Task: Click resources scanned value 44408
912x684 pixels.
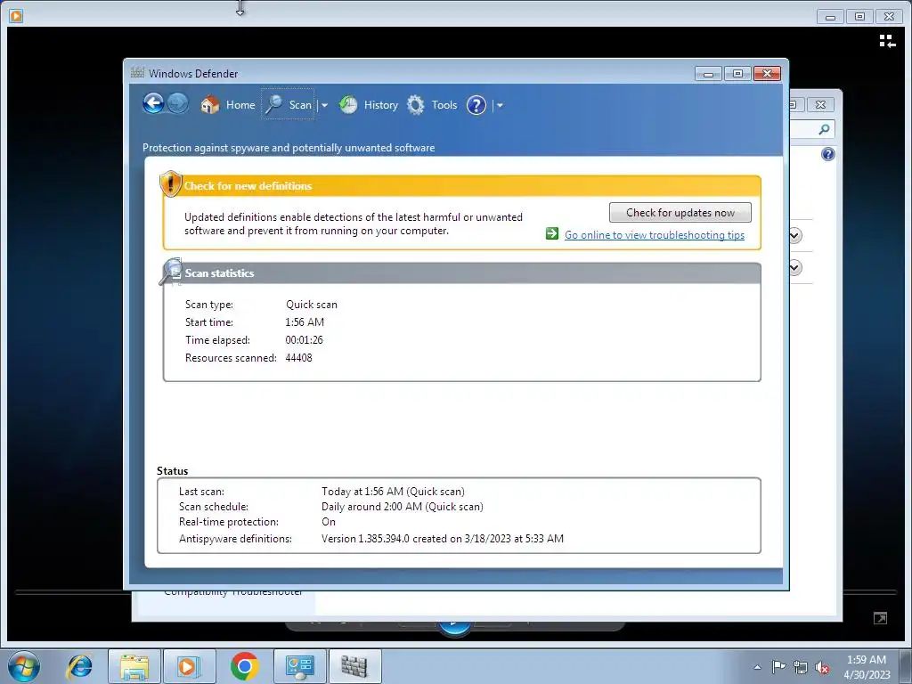Action: point(298,358)
